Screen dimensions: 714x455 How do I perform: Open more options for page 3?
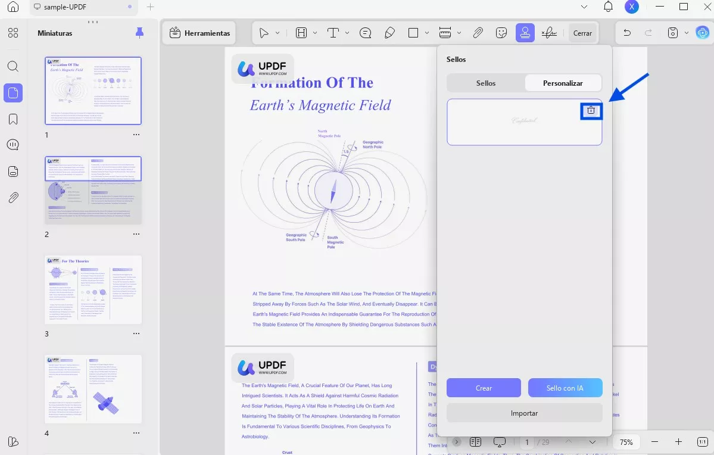click(136, 334)
